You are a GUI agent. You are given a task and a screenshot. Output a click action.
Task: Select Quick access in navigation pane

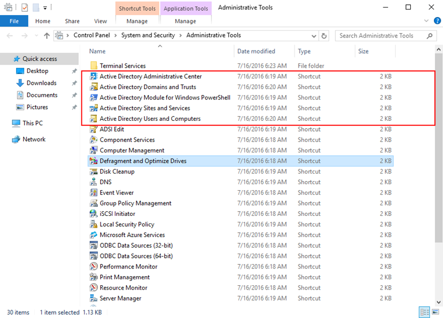(x=39, y=59)
